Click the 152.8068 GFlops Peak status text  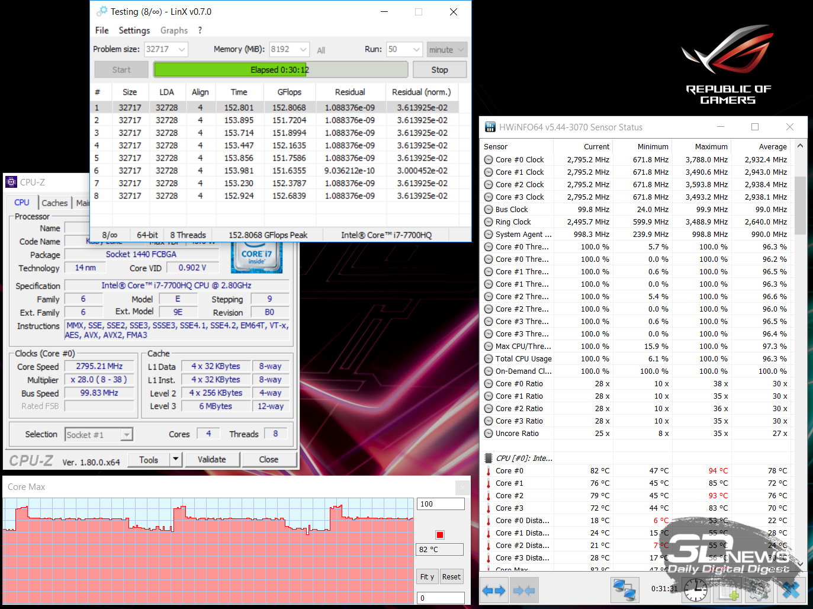(x=268, y=235)
